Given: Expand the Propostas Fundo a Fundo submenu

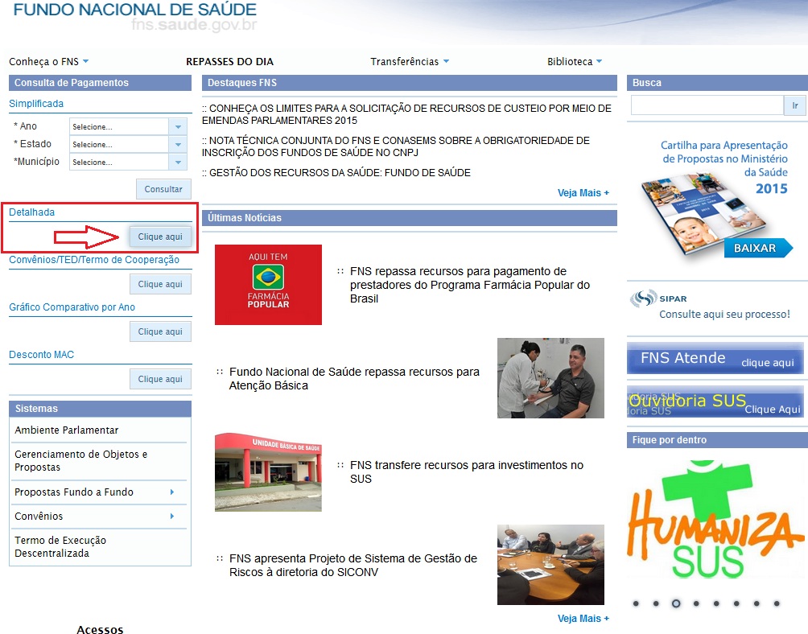Looking at the screenshot, I should pos(171,492).
